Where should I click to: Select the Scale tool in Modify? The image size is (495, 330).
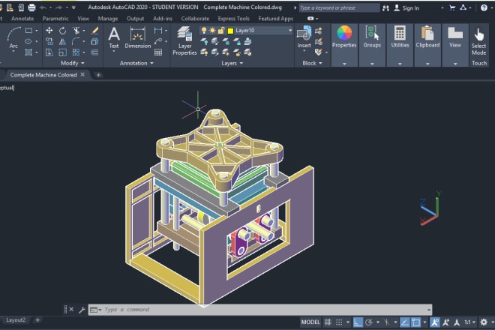(62, 52)
